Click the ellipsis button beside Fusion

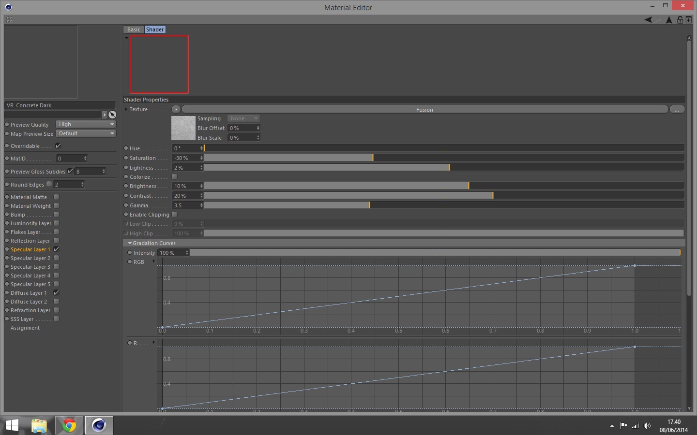677,110
